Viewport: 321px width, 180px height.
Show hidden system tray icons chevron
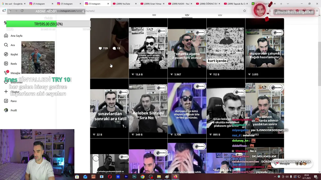[x=275, y=177]
